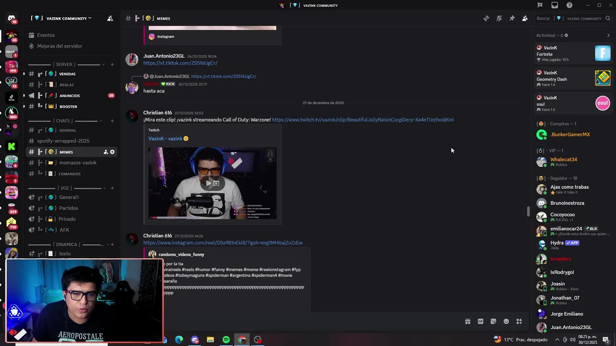616x346 pixels.
Task: Open the Quests flag icon in title bar
Action: point(540,5)
